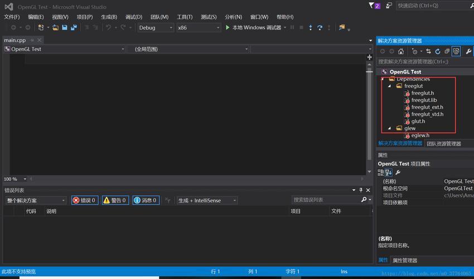Click the Step Over arrow icon

tap(320, 27)
